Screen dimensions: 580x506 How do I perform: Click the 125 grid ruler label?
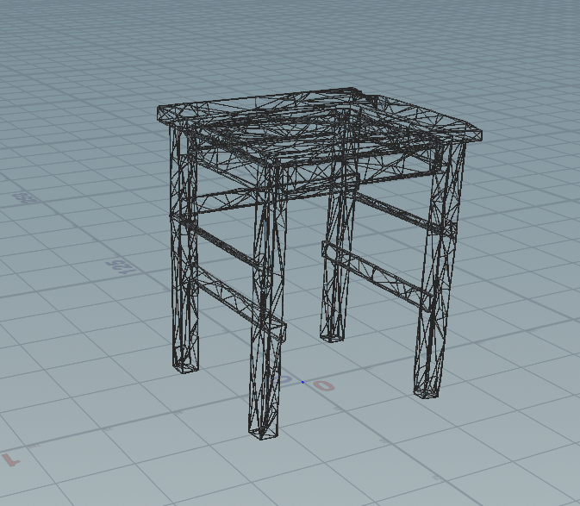(121, 267)
